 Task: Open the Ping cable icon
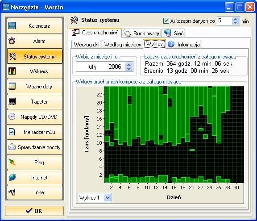tap(12, 162)
